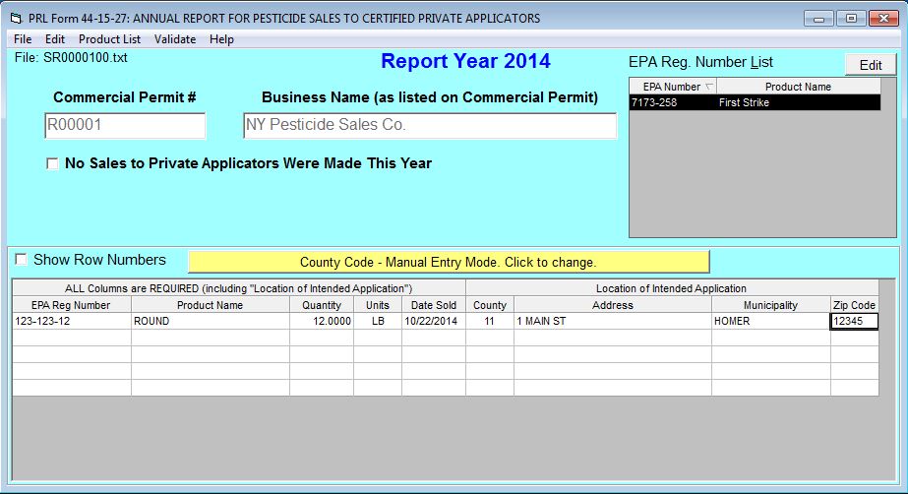908x494 pixels.
Task: Select the Date Sold cell 10/22/2014
Action: point(433,321)
